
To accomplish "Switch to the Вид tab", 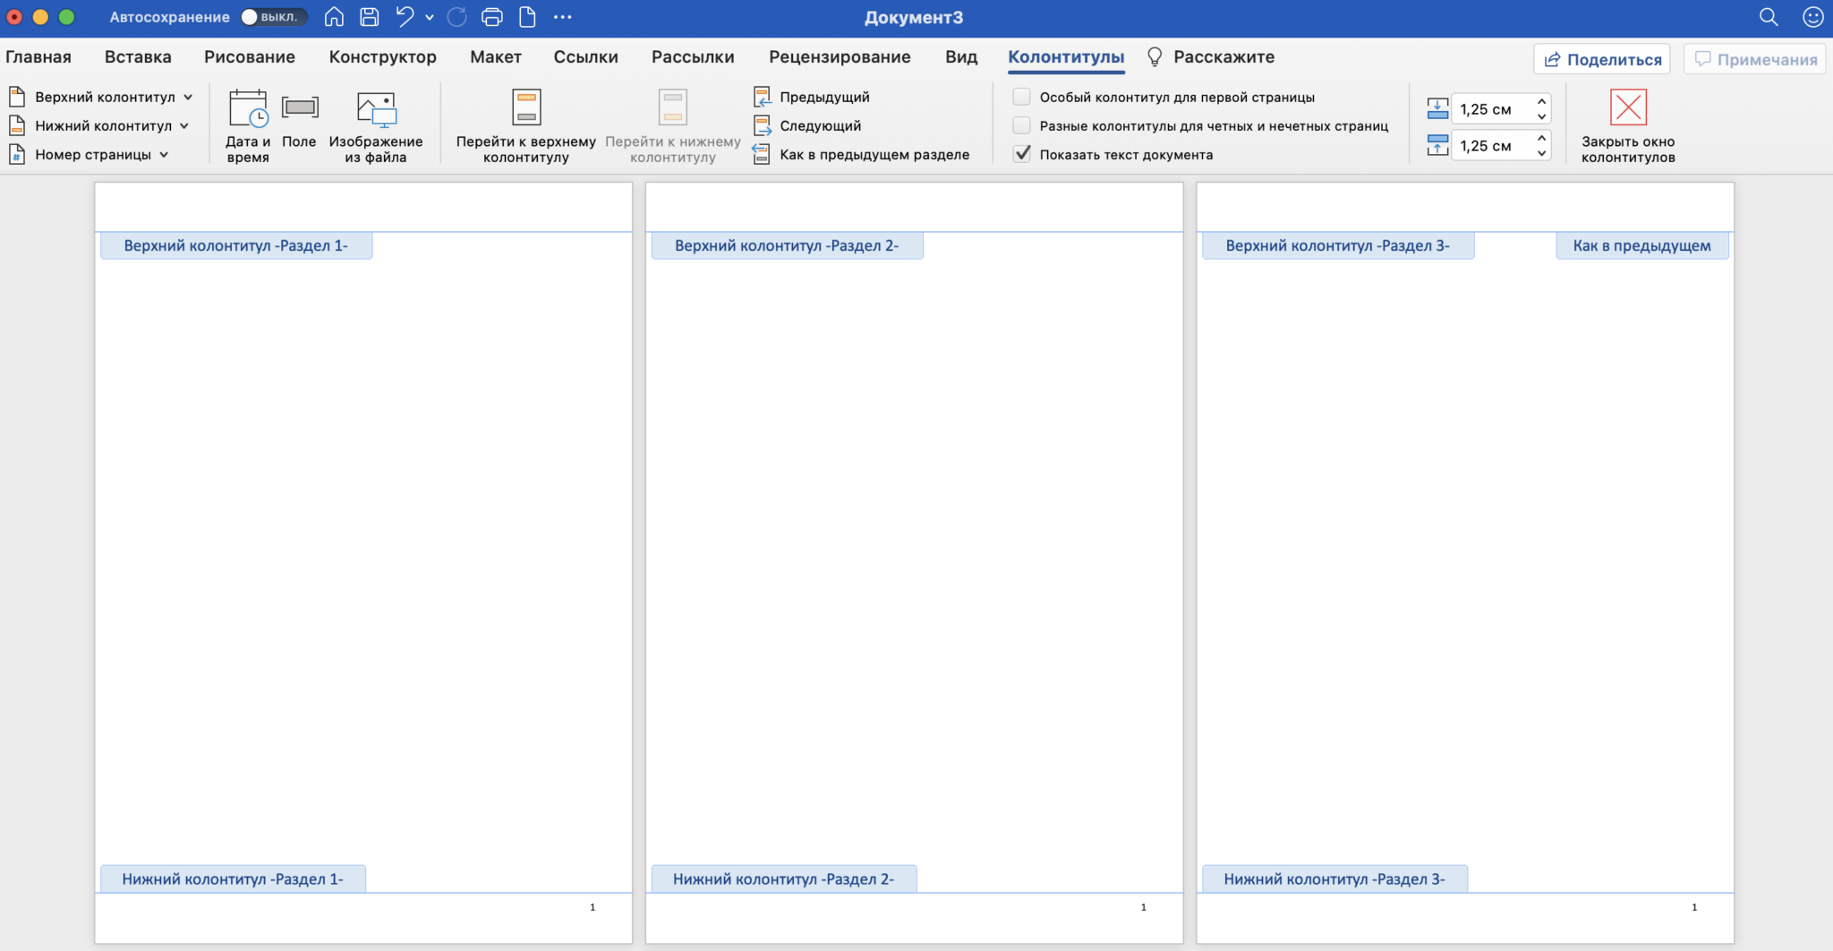I will pos(961,57).
